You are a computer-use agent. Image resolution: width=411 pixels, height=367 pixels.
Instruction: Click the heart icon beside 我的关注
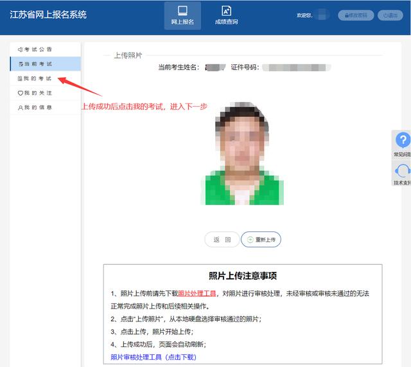pos(21,93)
